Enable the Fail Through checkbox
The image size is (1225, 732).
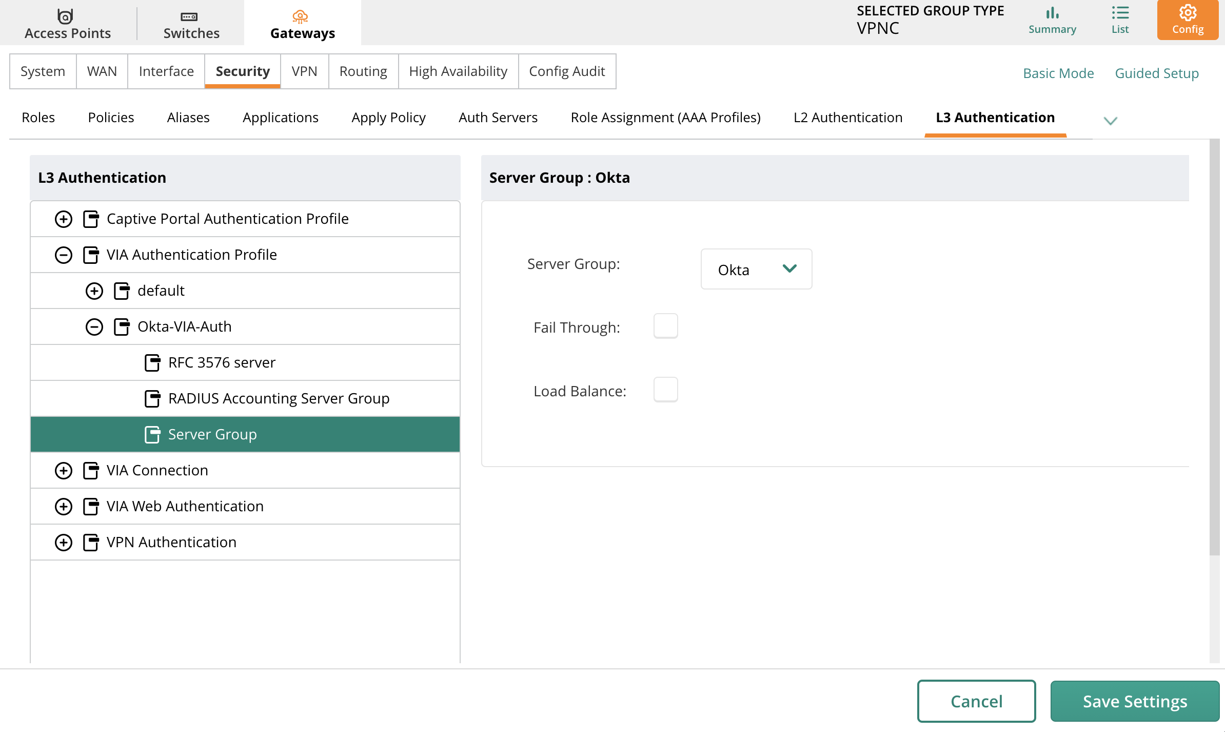(x=666, y=326)
